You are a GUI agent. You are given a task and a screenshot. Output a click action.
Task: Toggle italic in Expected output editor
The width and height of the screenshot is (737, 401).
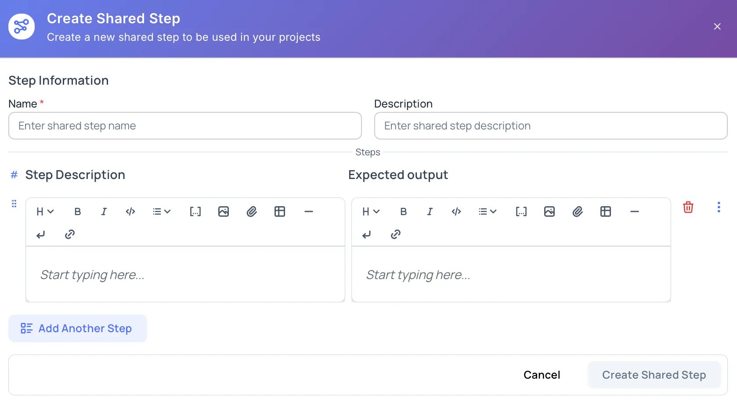[430, 211]
